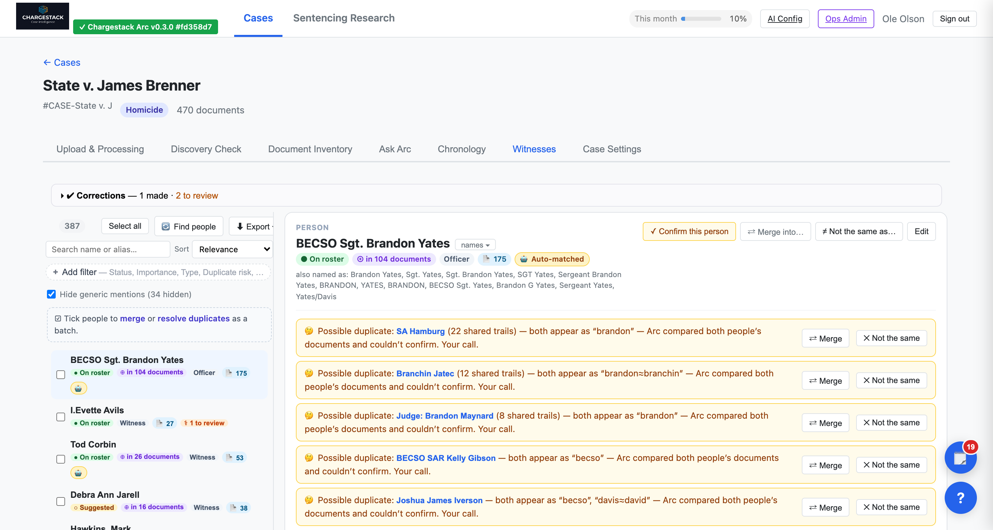Mark Branchin Jatec as Not the same
The width and height of the screenshot is (993, 530).
tap(891, 380)
